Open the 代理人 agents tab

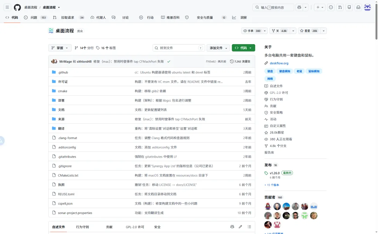pyautogui.click(x=98, y=18)
